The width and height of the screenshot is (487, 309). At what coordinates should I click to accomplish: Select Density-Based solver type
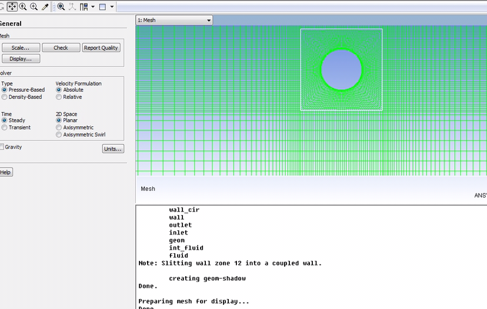click(x=5, y=97)
